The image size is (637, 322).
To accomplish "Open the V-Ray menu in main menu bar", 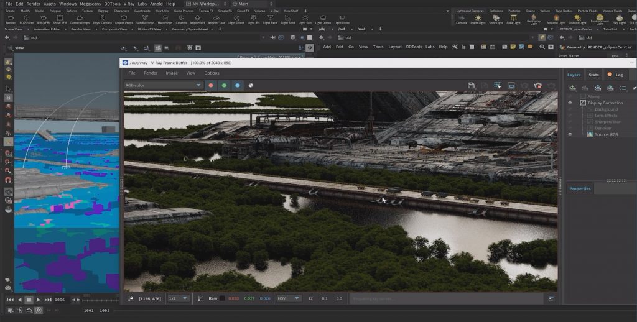I will click(129, 4).
